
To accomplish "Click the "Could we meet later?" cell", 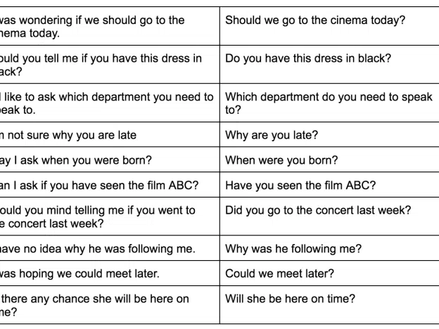I will pos(280,273).
